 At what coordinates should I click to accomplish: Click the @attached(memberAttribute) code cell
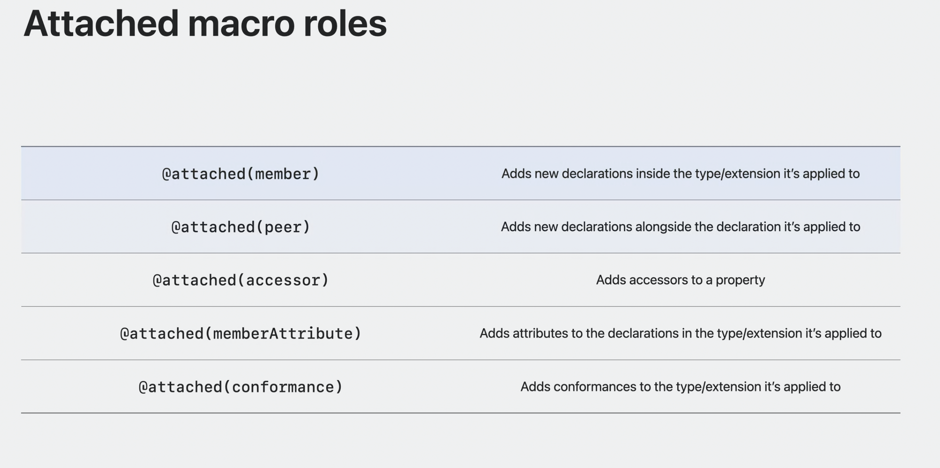[241, 334]
